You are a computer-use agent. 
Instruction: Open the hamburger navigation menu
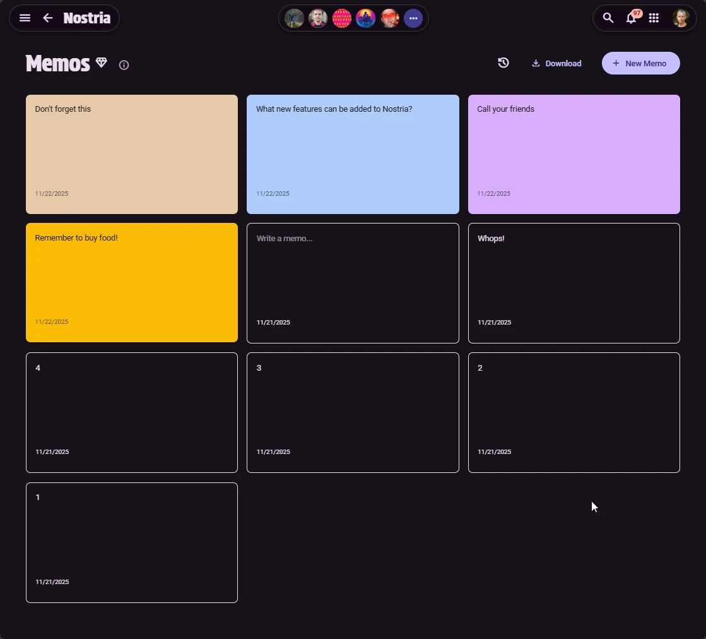coord(25,18)
